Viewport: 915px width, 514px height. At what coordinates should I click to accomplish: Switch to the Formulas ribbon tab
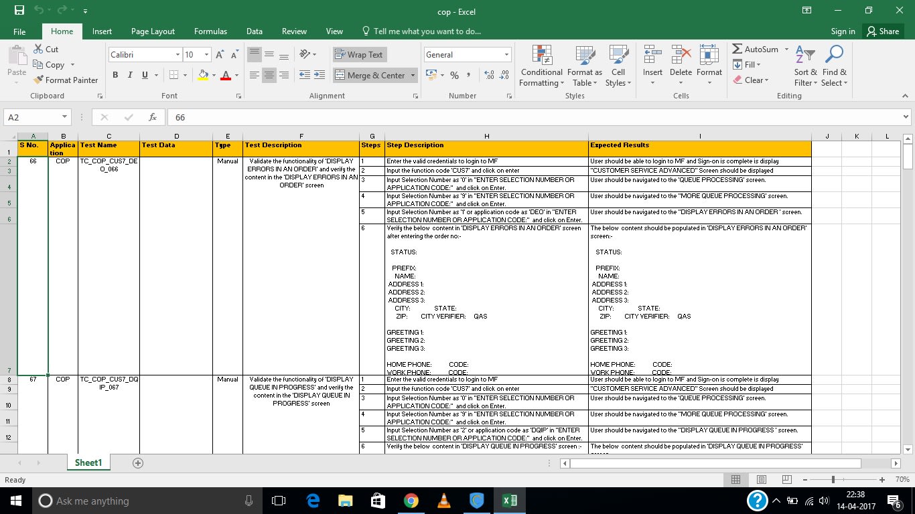210,31
